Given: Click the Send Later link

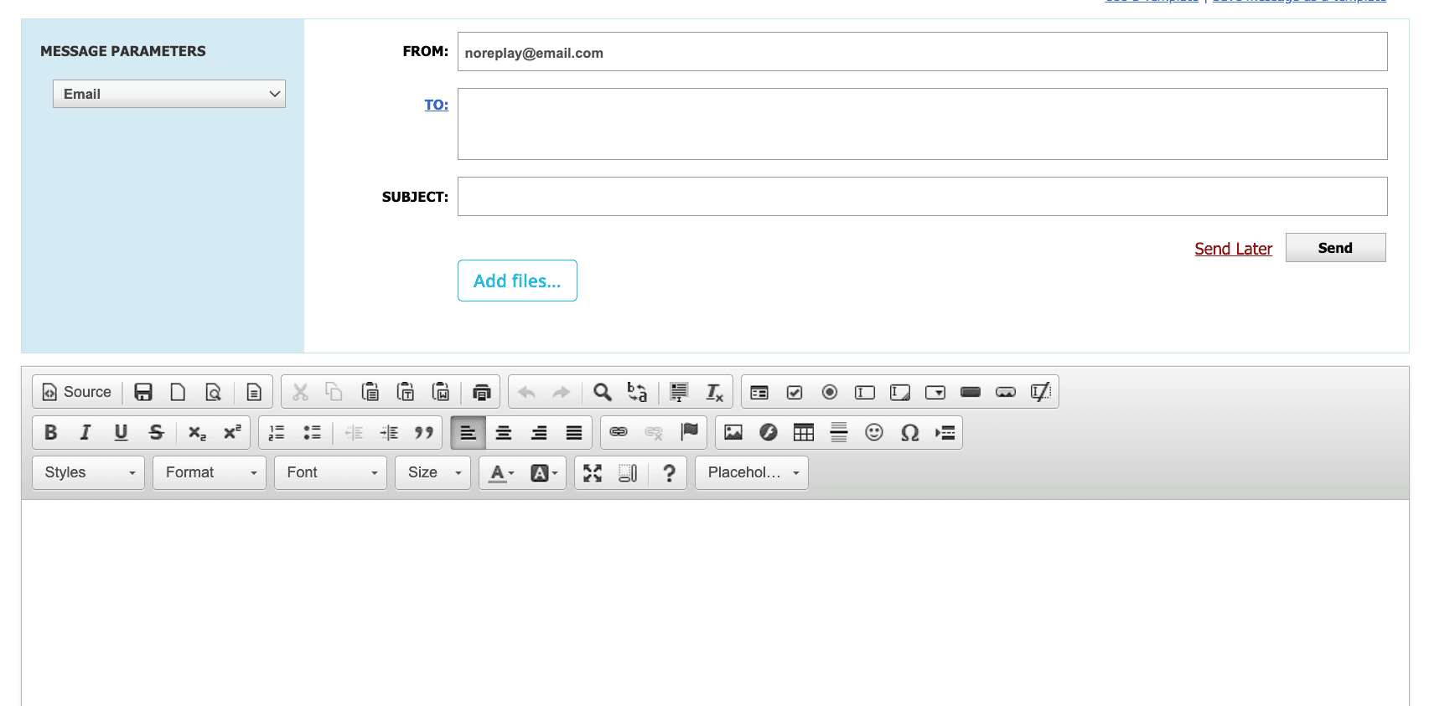Looking at the screenshot, I should (1233, 249).
